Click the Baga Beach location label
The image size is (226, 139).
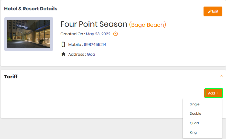[x=147, y=25]
